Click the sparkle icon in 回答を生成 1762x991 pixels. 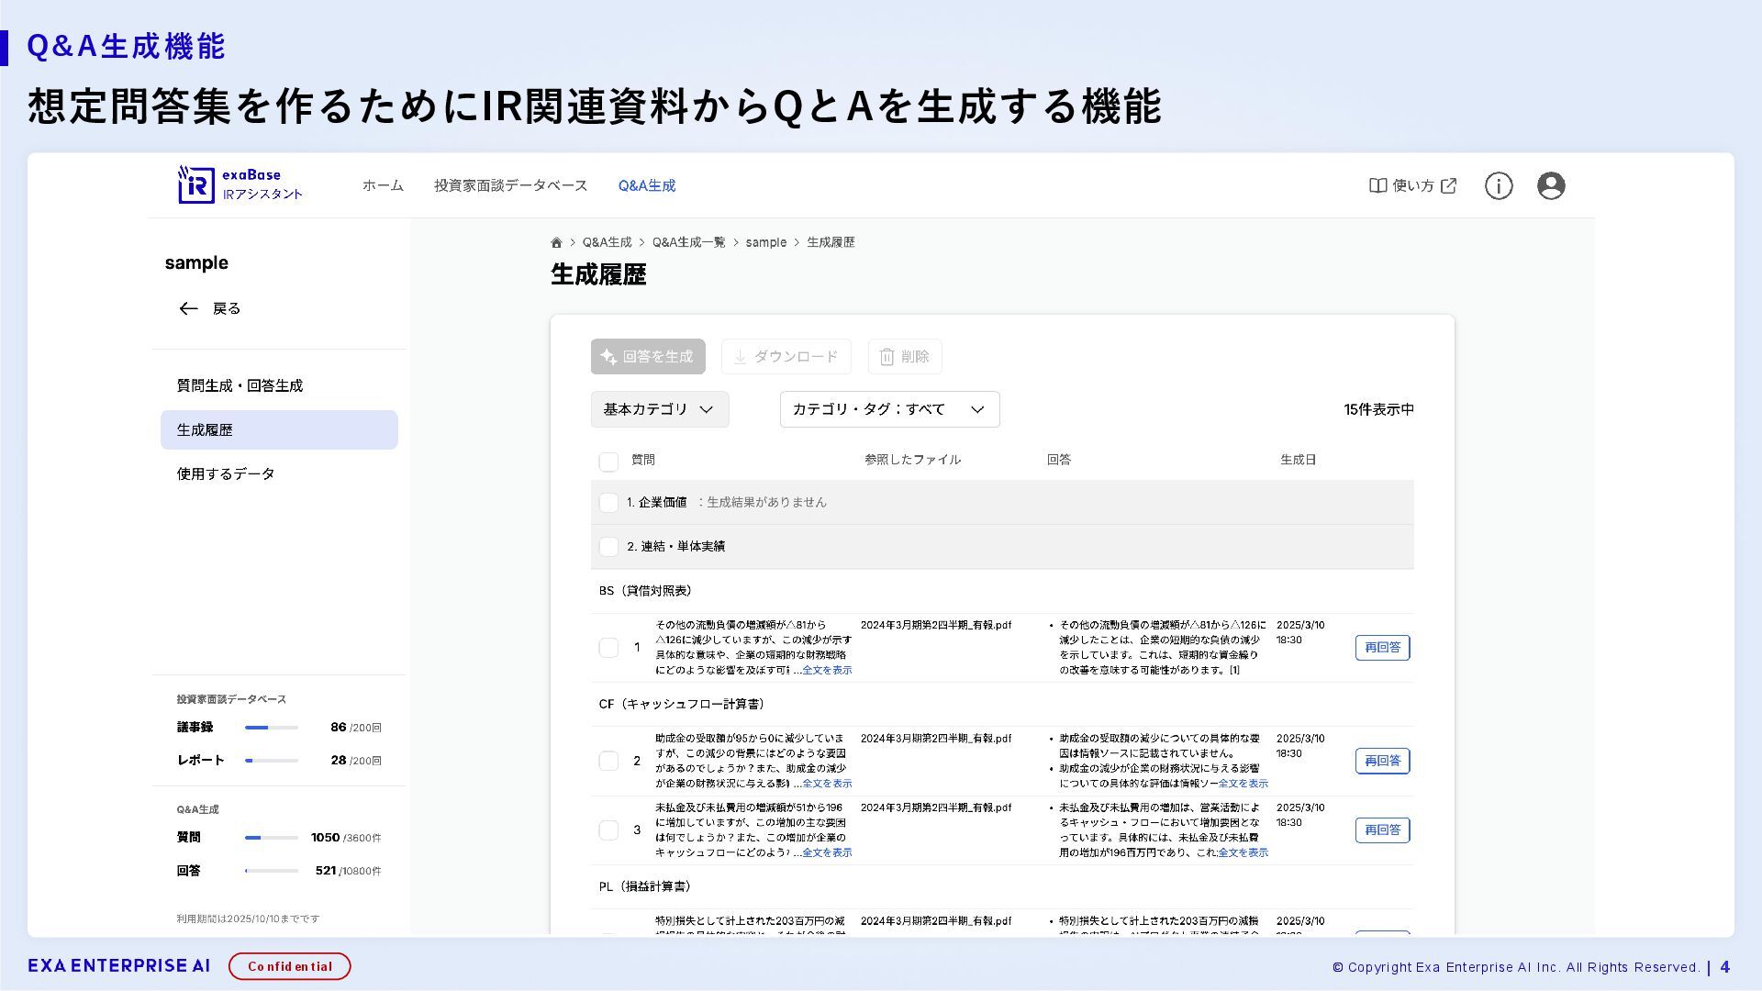click(x=608, y=357)
